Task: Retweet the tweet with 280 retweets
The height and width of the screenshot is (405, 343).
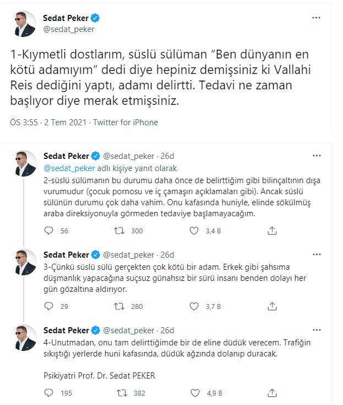Action: (119, 306)
